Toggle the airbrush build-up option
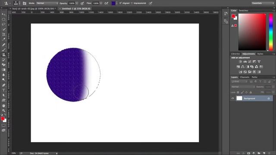276x155 pixels. coord(107,3)
